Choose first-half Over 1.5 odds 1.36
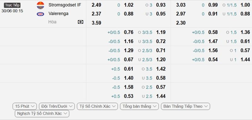Viewport: 252px width, 120px height. 245,32
